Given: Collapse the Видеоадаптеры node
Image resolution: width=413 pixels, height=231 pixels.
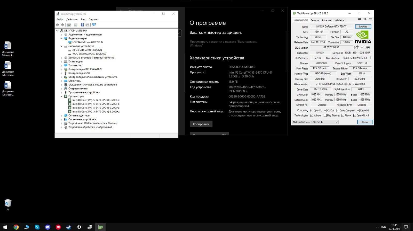Looking at the screenshot, I should click(61, 38).
